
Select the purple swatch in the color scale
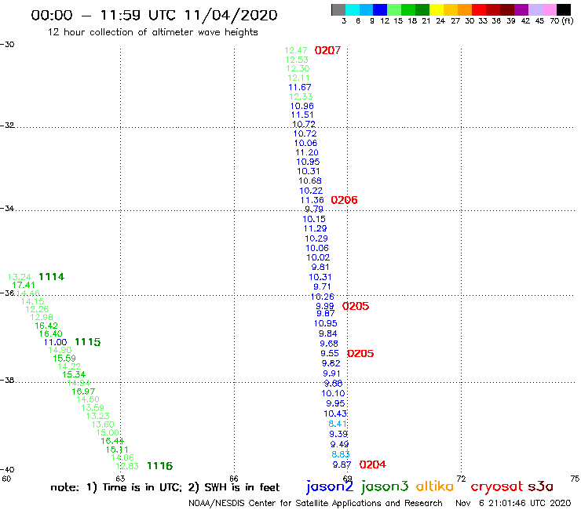coord(521,10)
